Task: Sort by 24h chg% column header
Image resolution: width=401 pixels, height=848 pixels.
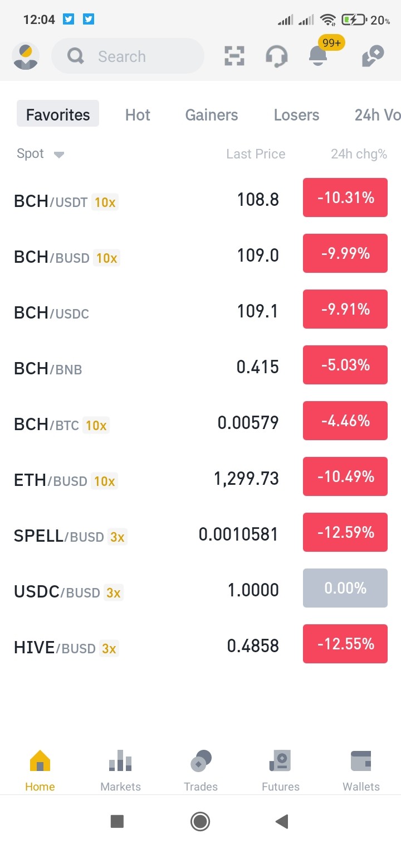Action: point(359,154)
